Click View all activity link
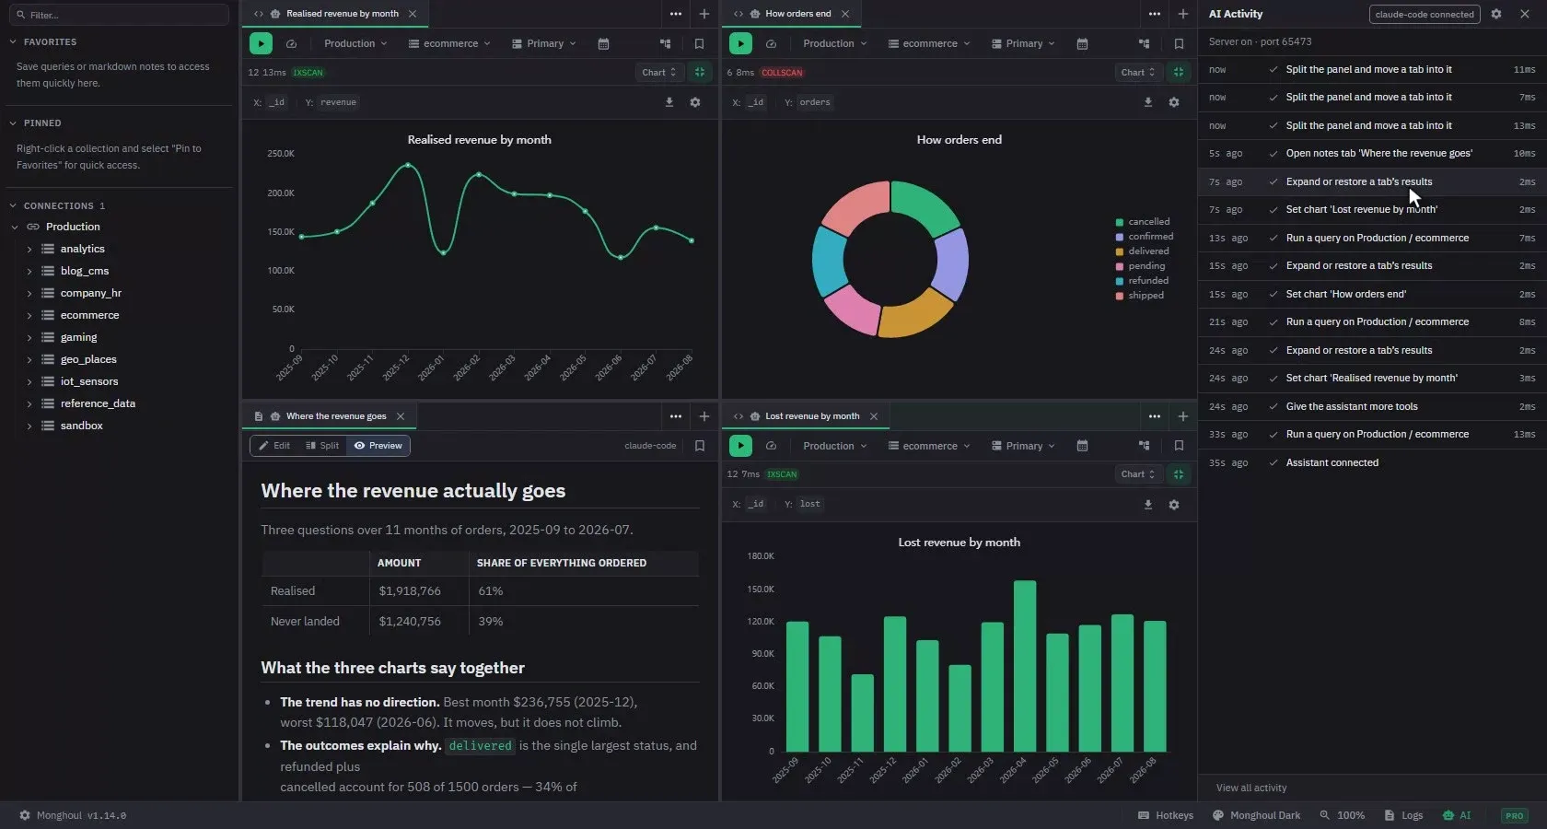This screenshot has width=1547, height=829. [1251, 788]
